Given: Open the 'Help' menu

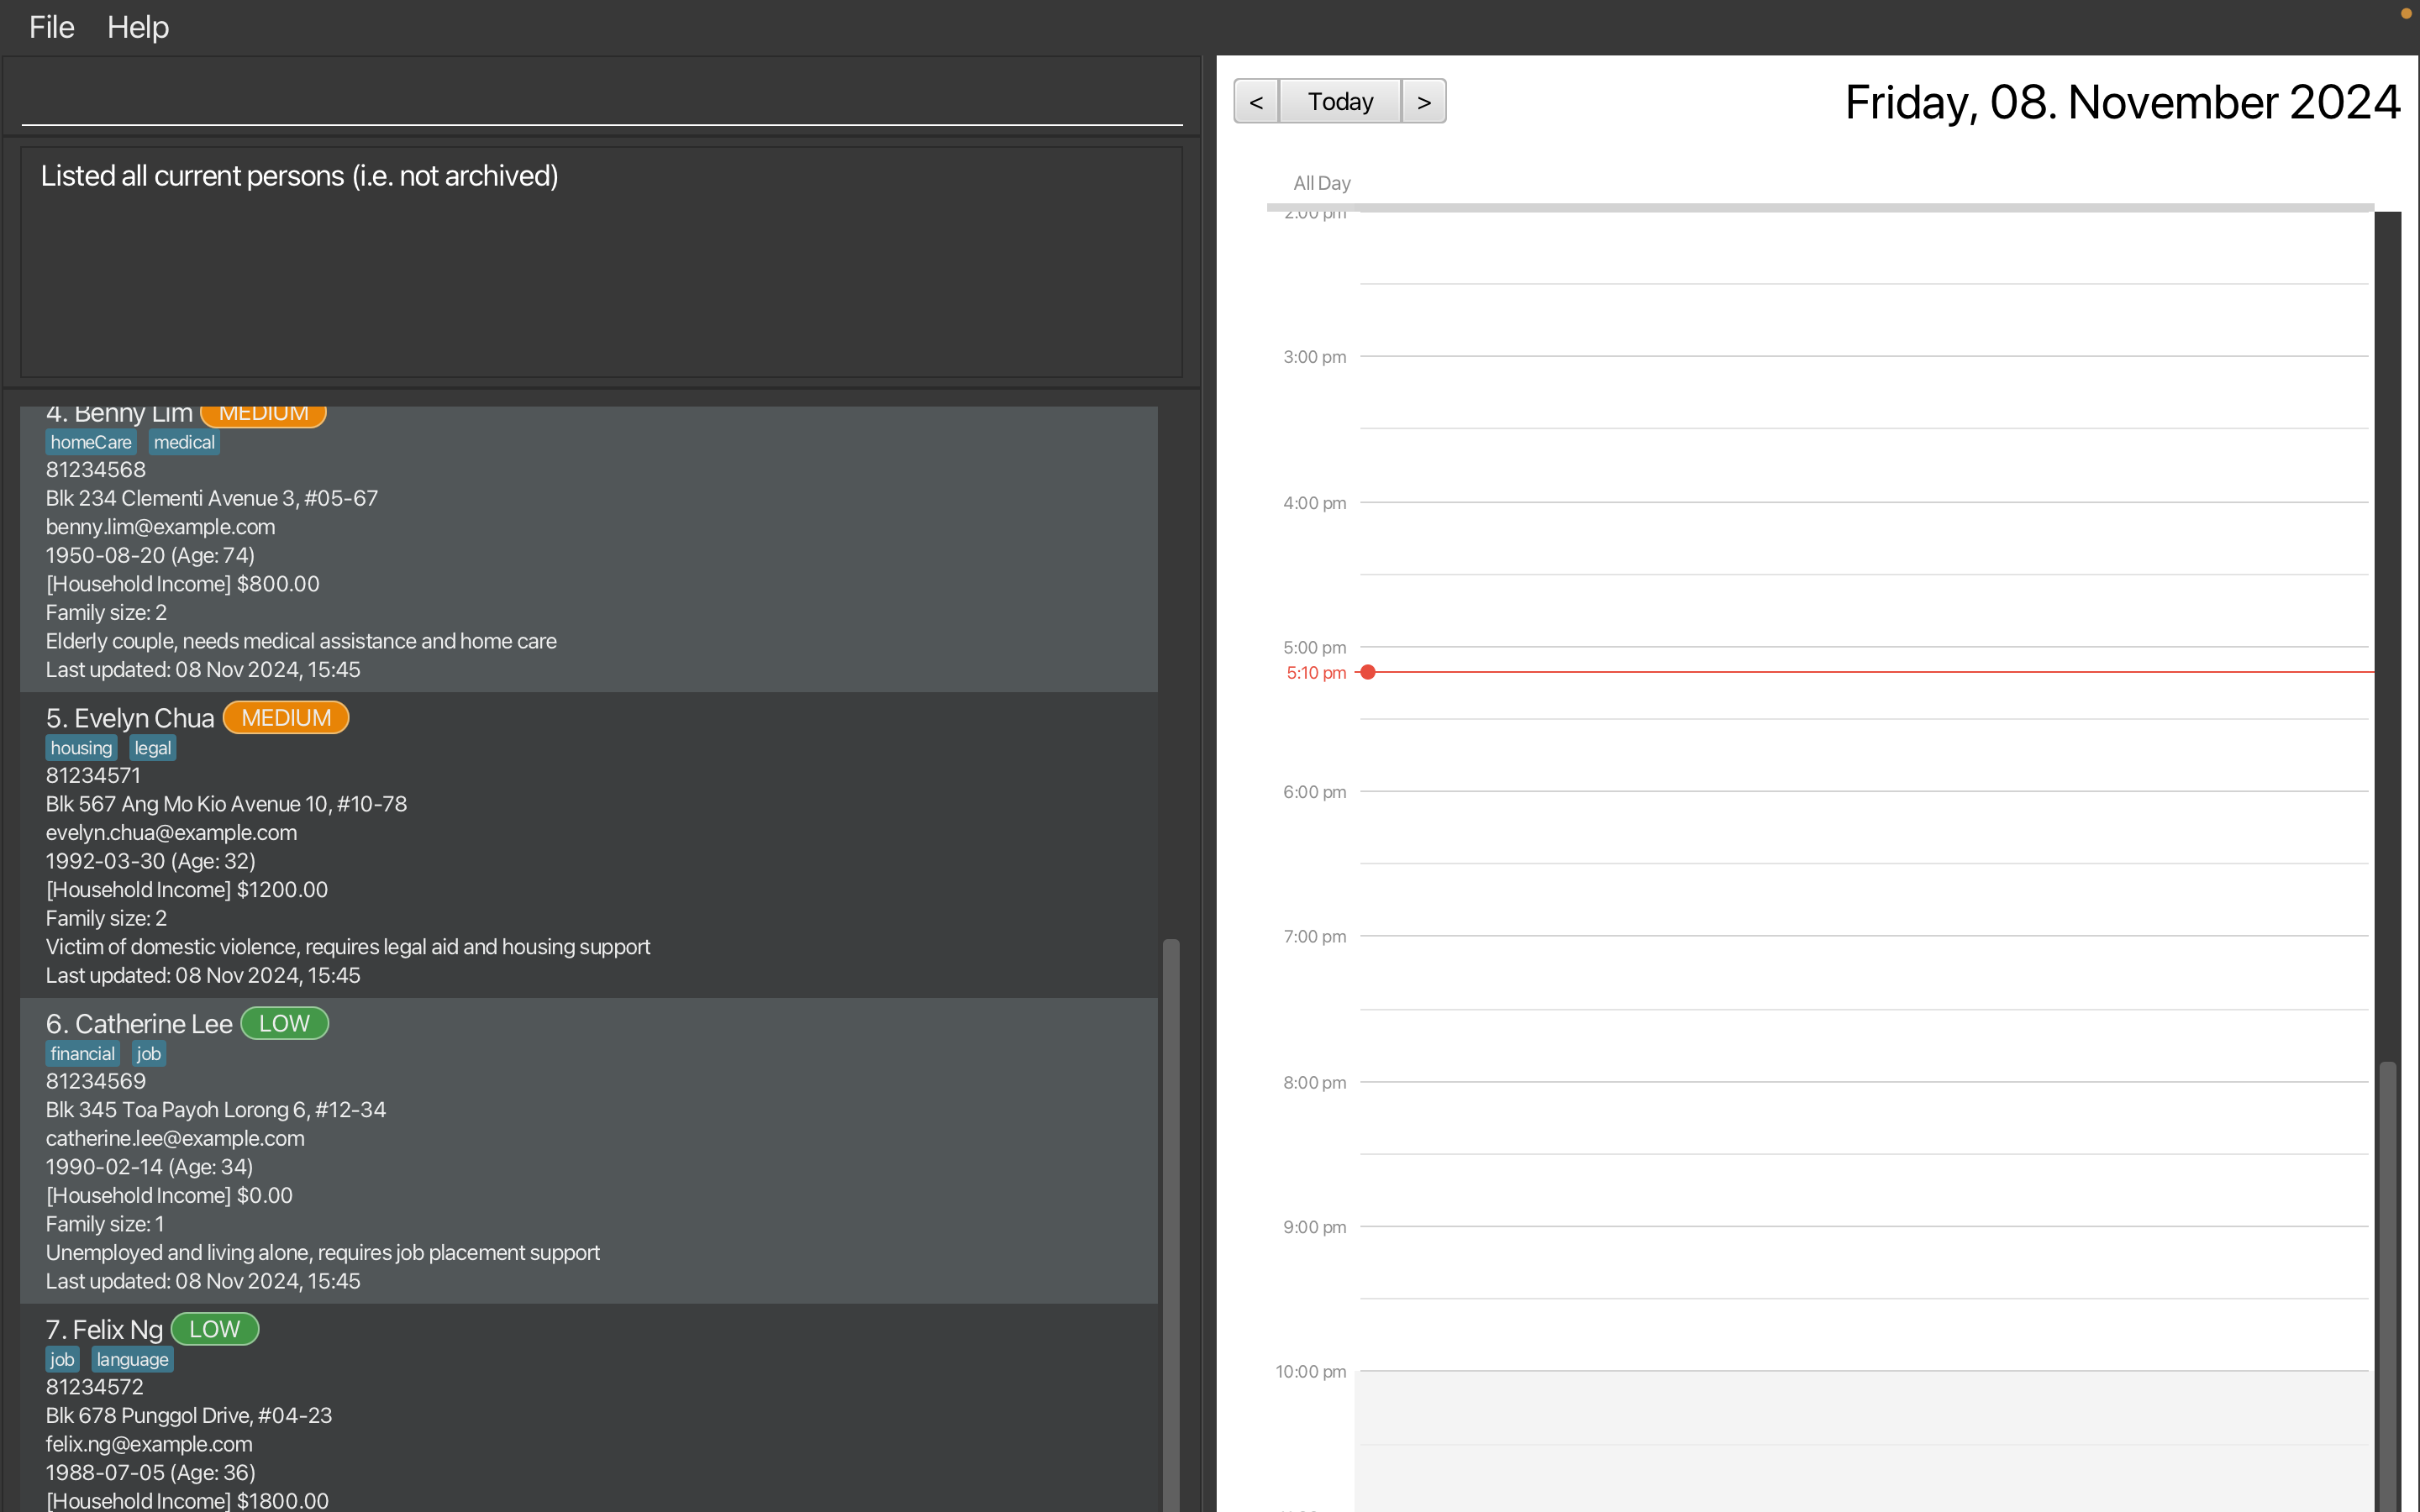Looking at the screenshot, I should click(138, 24).
